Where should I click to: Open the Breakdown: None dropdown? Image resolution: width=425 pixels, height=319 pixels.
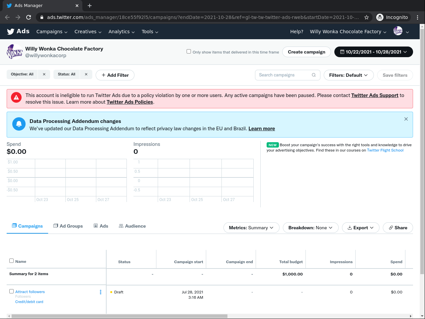point(310,228)
